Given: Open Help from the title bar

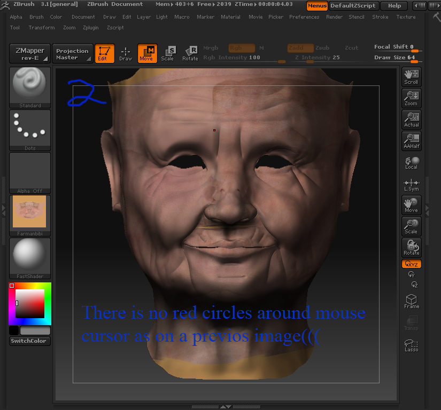Looking at the screenshot, I should click(x=394, y=6).
